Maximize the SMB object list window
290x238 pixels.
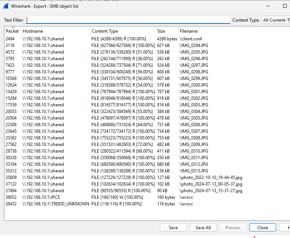click(285, 6)
